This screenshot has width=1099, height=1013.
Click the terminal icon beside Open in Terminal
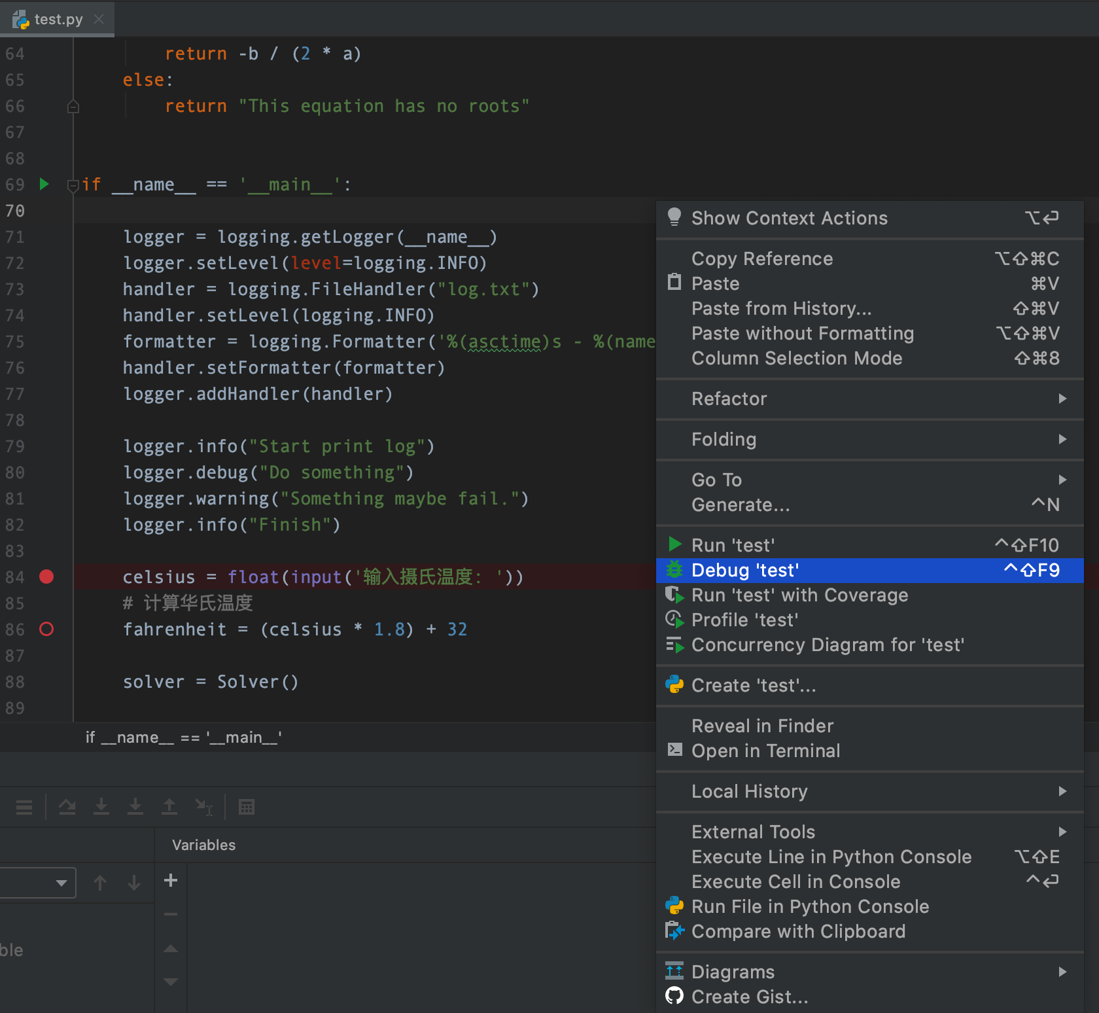674,750
